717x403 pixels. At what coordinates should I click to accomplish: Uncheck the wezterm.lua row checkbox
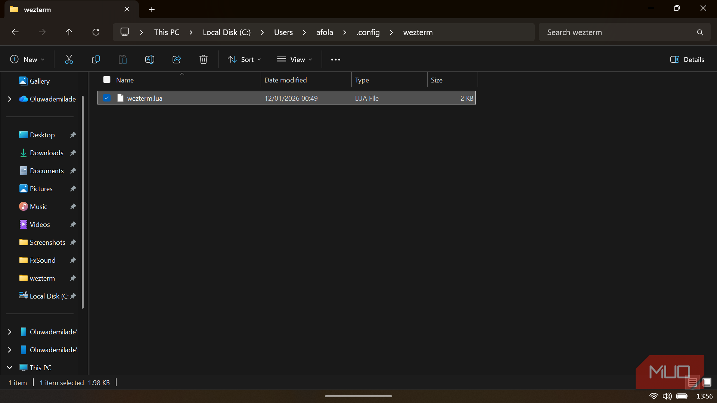pyautogui.click(x=107, y=98)
